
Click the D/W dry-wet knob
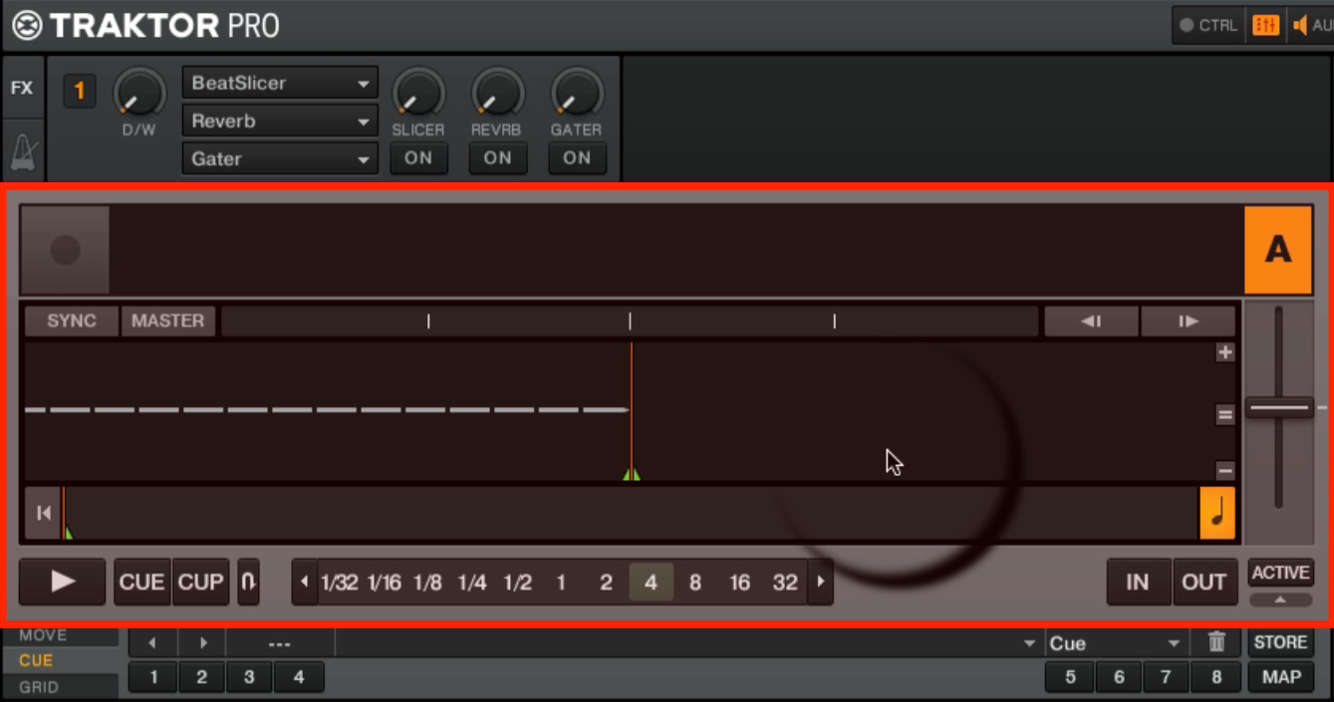[x=138, y=94]
